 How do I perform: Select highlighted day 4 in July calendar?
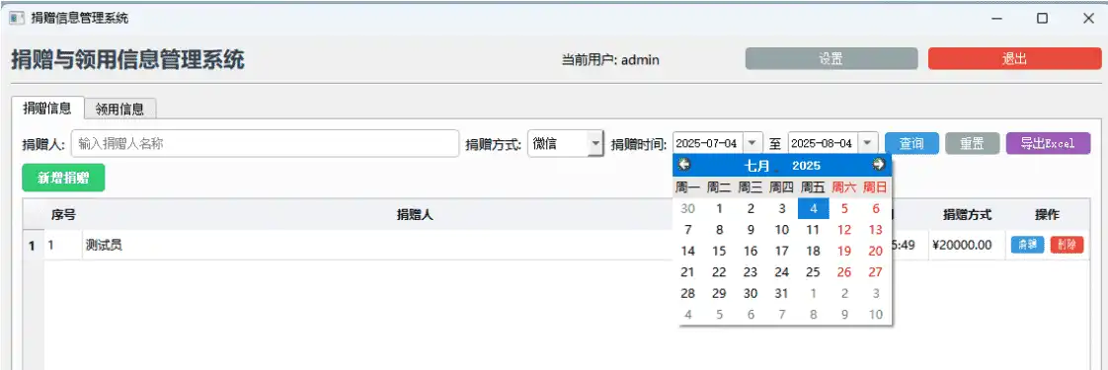pyautogui.click(x=814, y=208)
